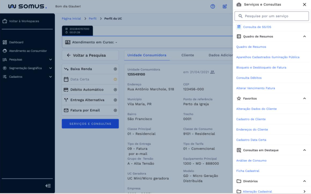Click the service search field
Image resolution: width=311 pixels, height=194 pixels.
(271, 16)
